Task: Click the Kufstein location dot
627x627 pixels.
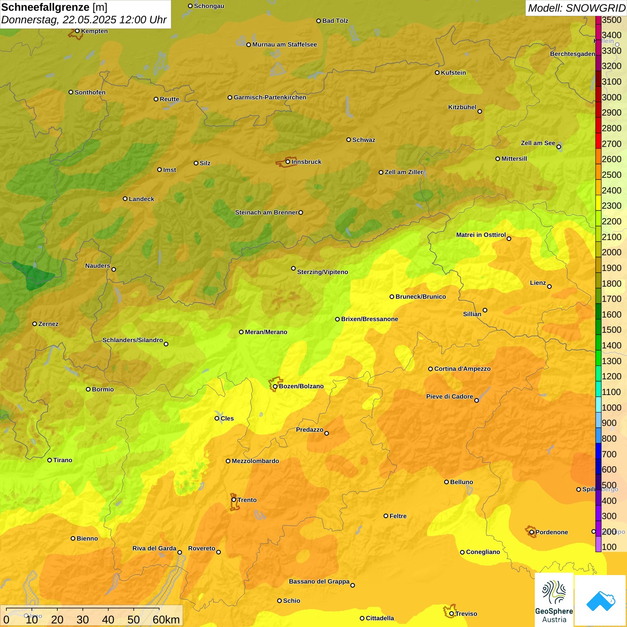Action: 437,73
